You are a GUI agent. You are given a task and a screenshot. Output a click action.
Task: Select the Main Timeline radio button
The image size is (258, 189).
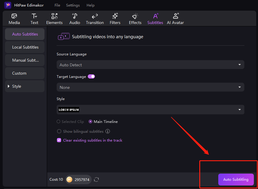[x=90, y=121]
